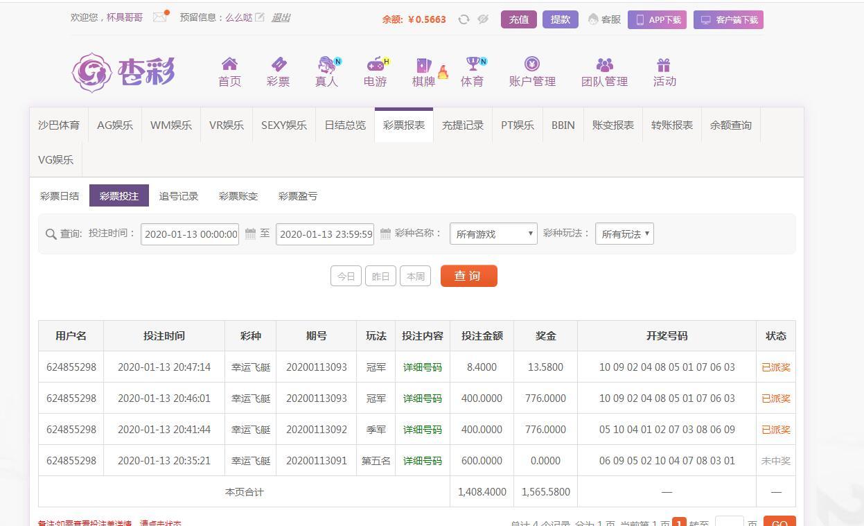
Task: Open the 体育 trophy icon
Action: click(x=473, y=65)
